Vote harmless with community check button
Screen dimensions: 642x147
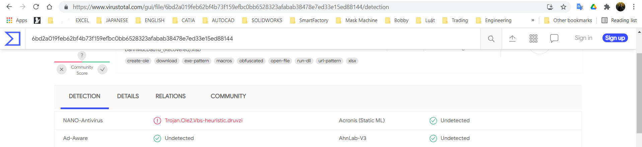click(x=102, y=69)
